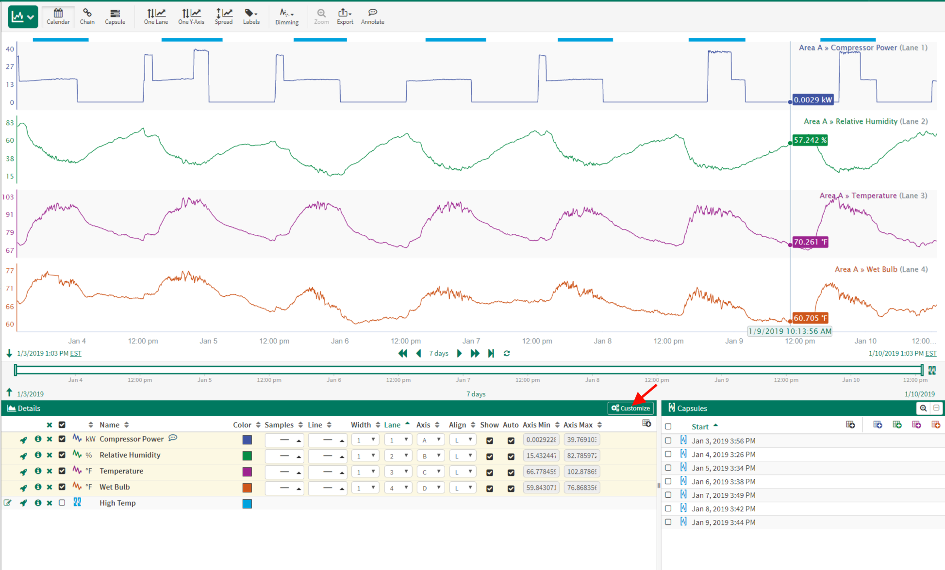Uncheck Show for Compressor Power
Viewport: 945px width, 570px height.
click(x=489, y=440)
